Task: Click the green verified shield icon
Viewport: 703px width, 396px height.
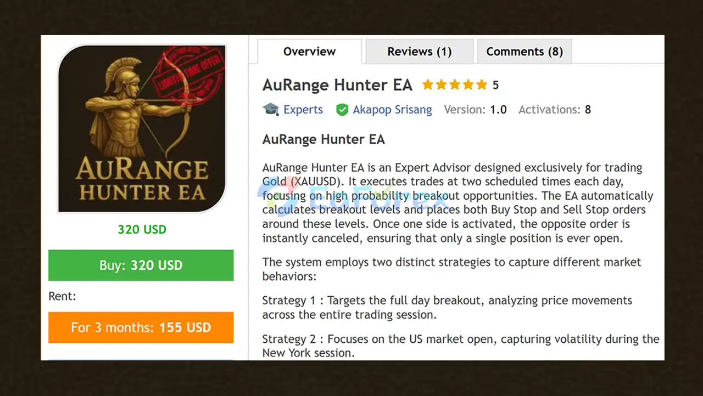Action: [x=342, y=110]
